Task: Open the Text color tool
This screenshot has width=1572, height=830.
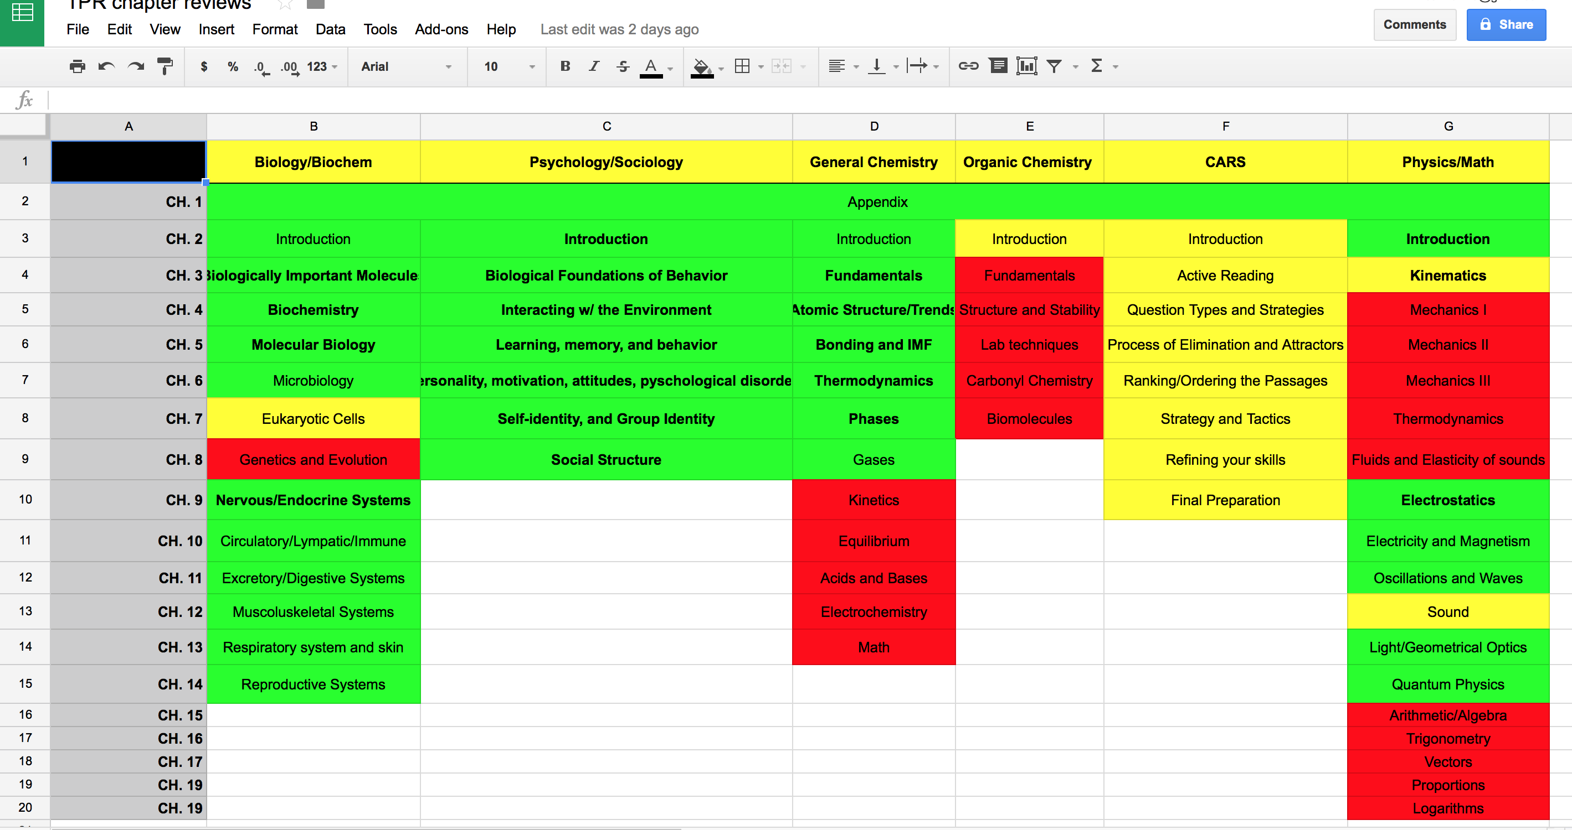Action: (651, 67)
